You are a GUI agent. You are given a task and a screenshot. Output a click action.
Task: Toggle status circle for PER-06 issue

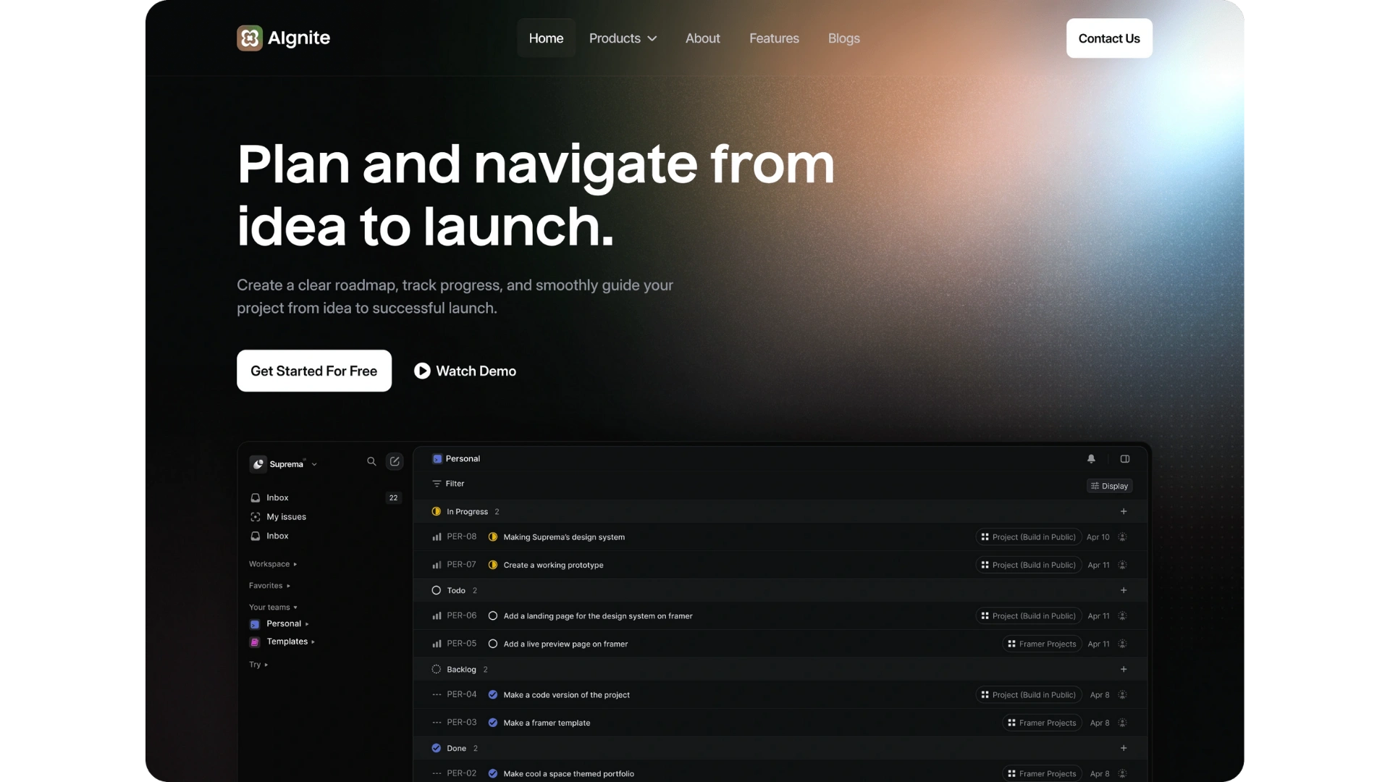tap(493, 616)
